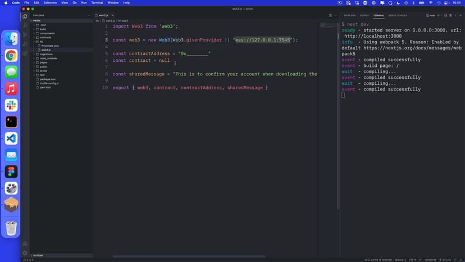Open package.json in the explorer
The image size is (465, 262).
(x=47, y=79)
